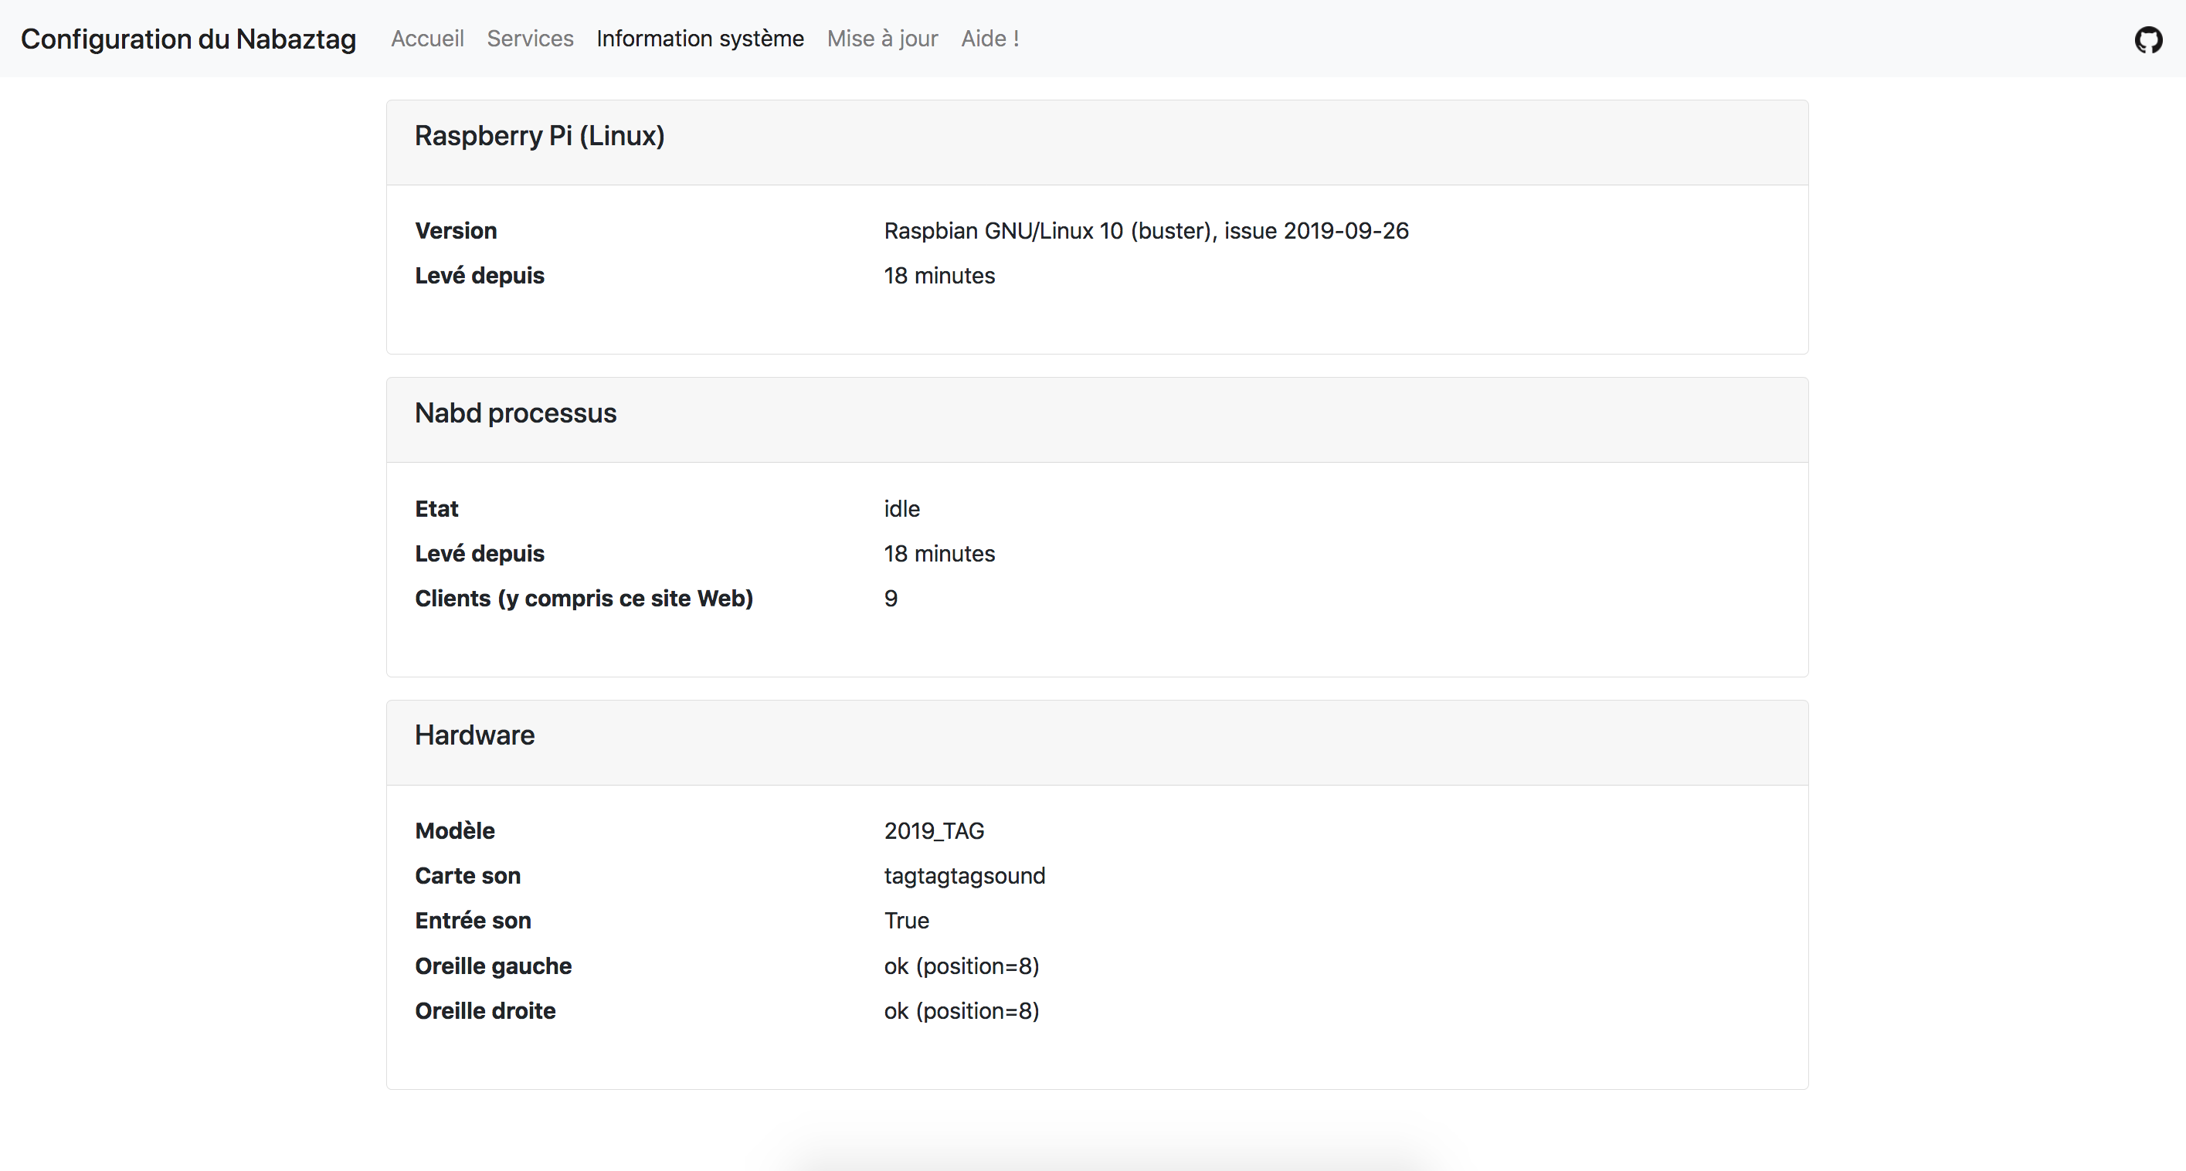The width and height of the screenshot is (2186, 1171).
Task: Open the GitHub repository icon
Action: tap(2148, 39)
